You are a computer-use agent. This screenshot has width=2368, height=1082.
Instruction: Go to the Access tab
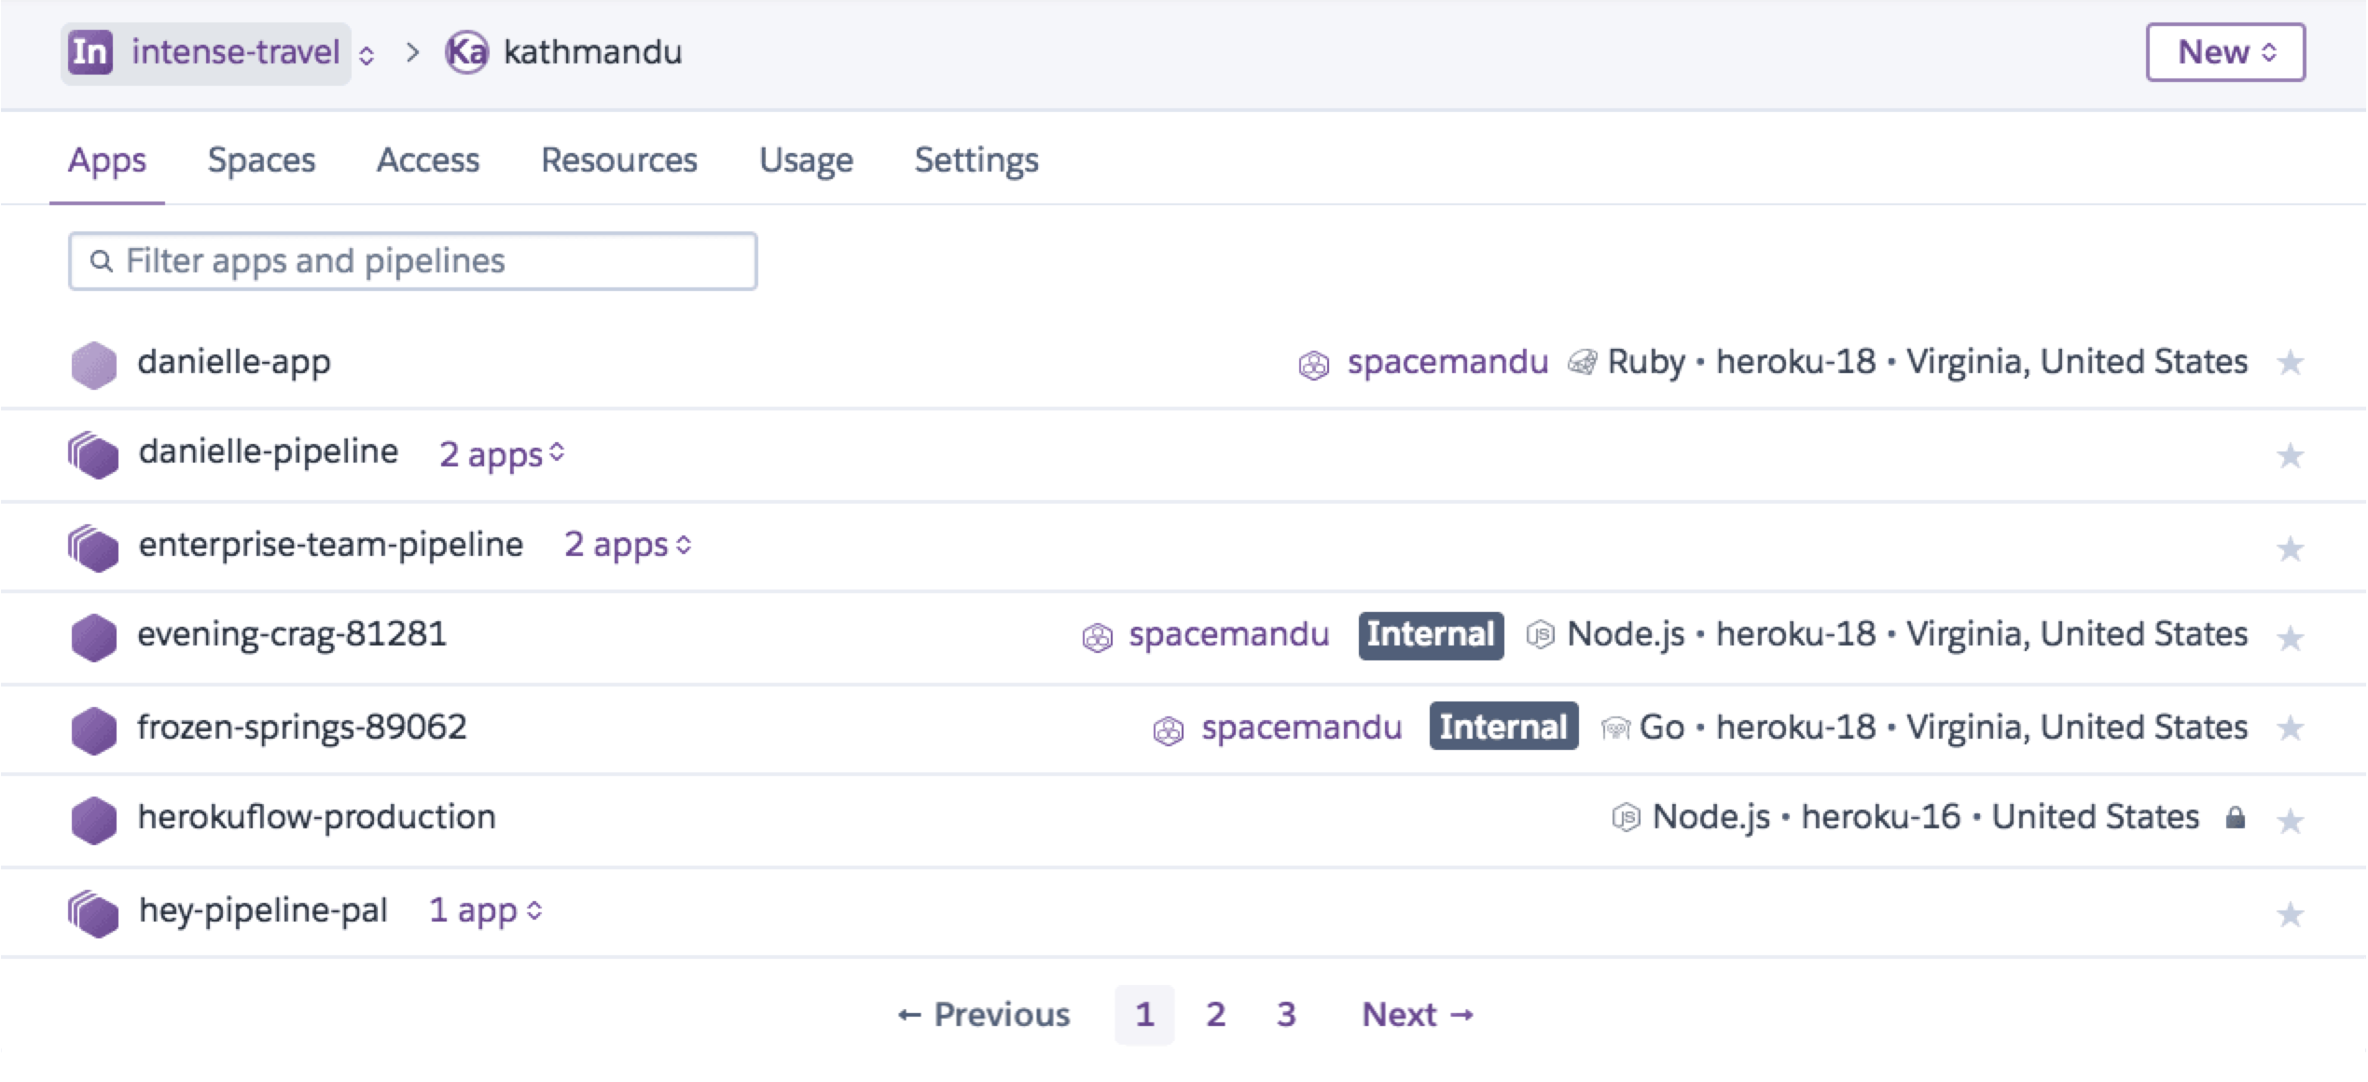[x=428, y=160]
